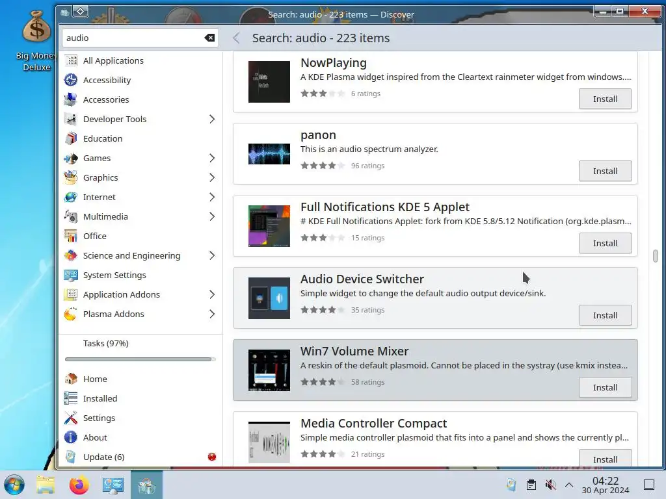Open the system settings taskbar icon
Screen dimensions: 666x499
point(113,485)
